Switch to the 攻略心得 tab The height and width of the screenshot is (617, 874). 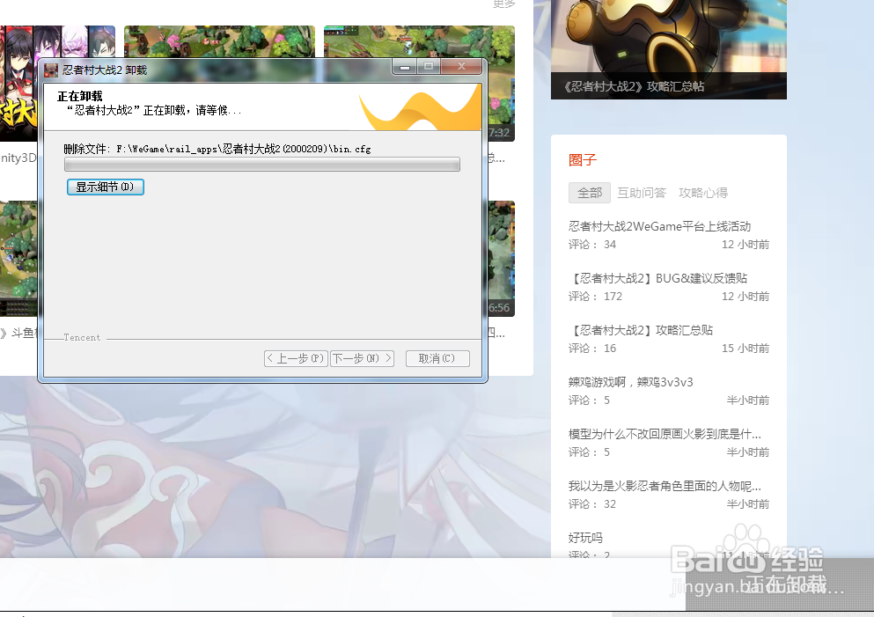point(702,192)
